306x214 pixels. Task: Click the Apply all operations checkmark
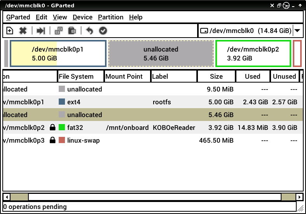coord(103,31)
